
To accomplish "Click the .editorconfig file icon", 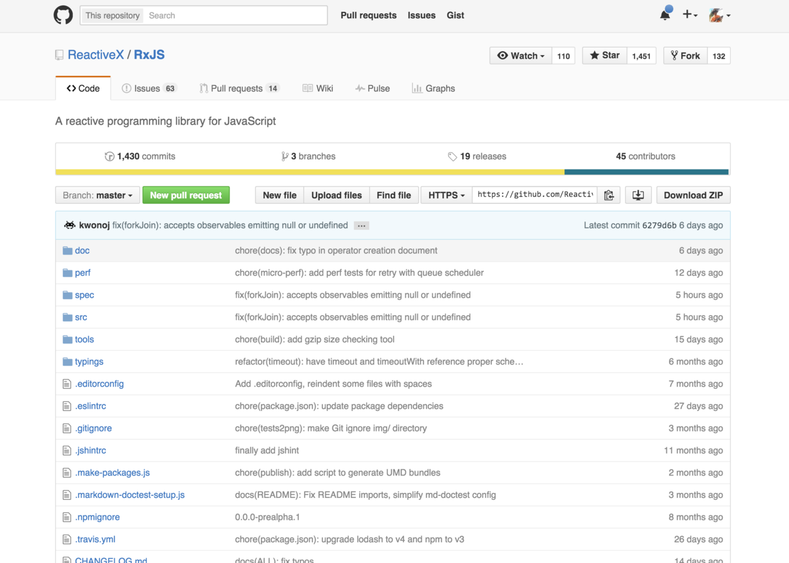I will [67, 383].
